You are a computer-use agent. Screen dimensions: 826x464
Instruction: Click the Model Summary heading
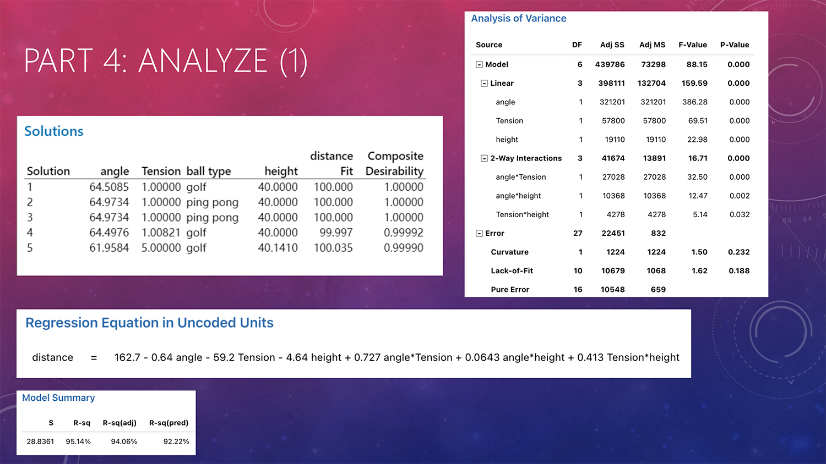pos(58,398)
